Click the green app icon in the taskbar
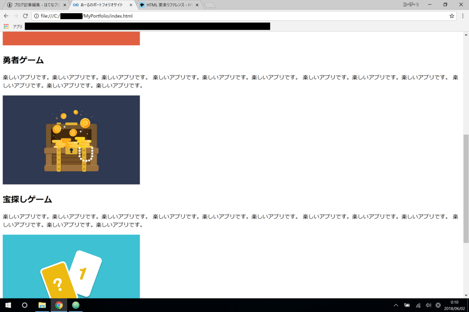469x312 pixels. 76,305
